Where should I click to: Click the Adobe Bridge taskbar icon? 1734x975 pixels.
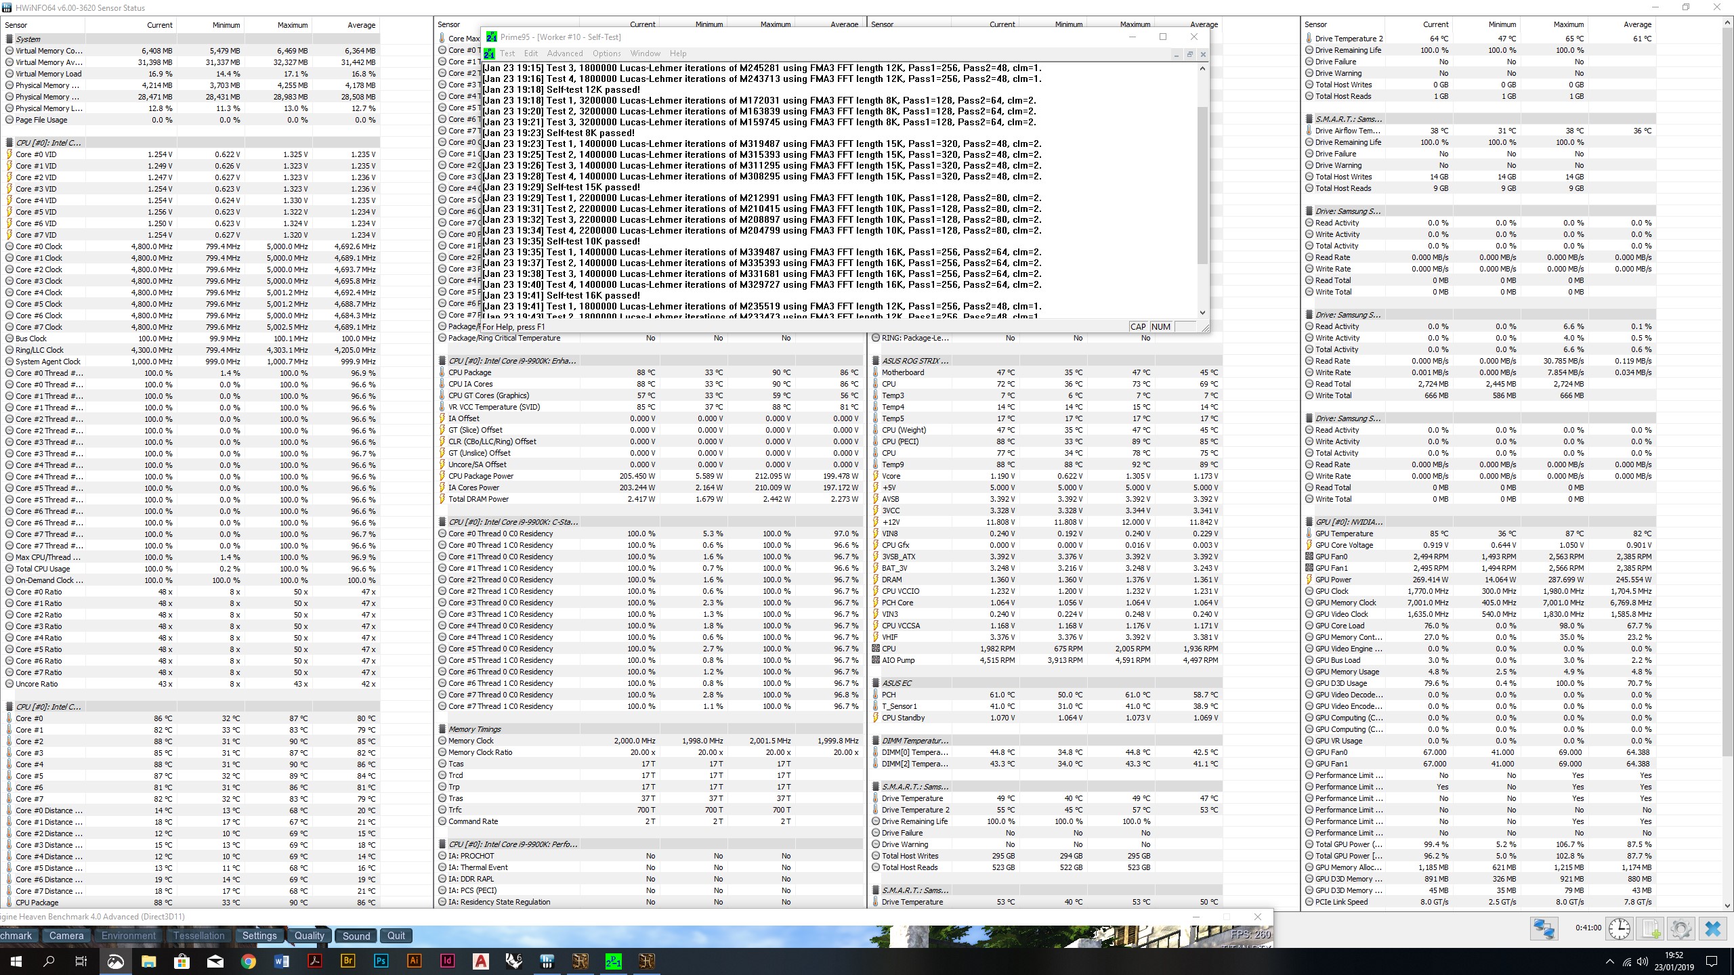click(347, 961)
